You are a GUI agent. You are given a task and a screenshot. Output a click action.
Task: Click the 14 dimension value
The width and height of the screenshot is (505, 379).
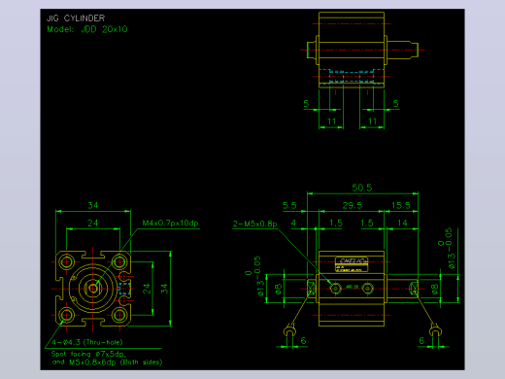[x=402, y=223]
